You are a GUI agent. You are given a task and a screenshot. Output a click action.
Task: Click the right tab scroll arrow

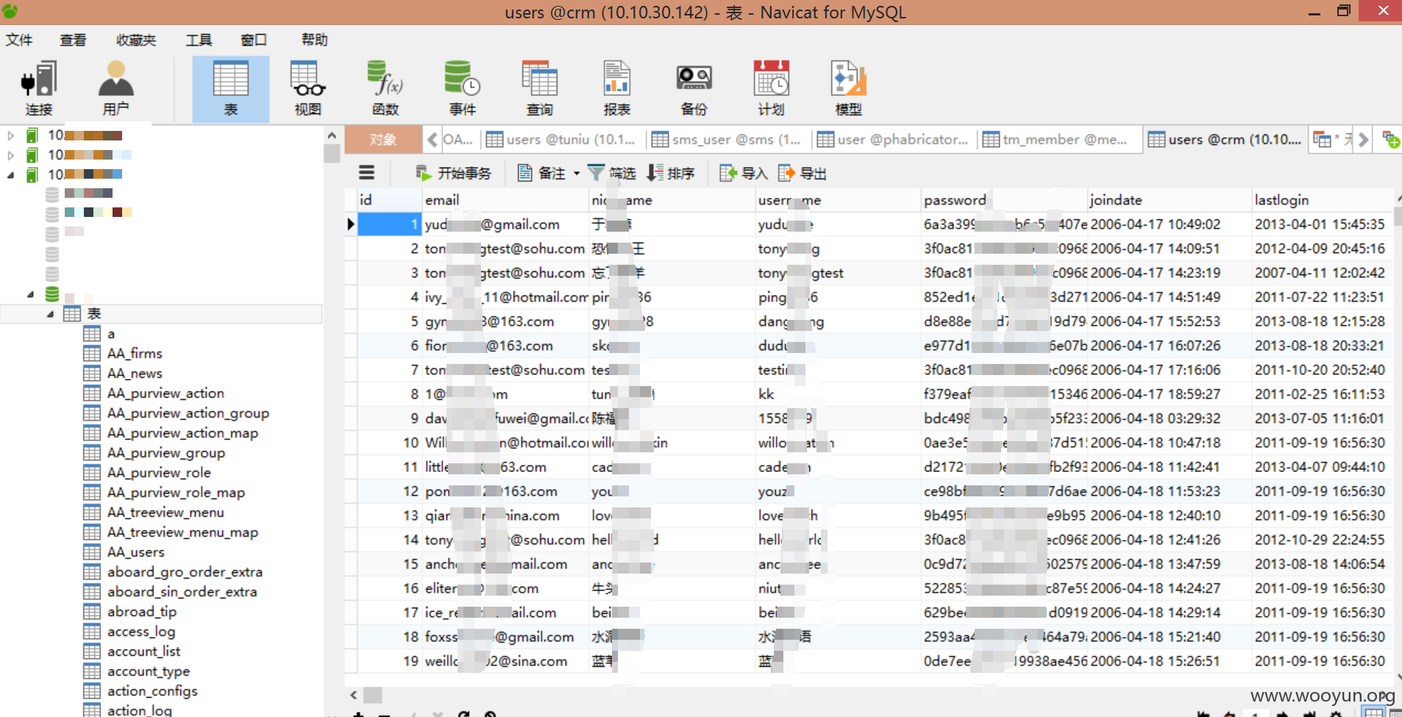1363,139
